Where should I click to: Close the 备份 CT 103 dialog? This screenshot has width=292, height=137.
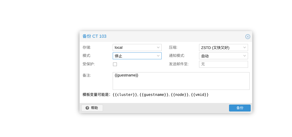(x=248, y=37)
